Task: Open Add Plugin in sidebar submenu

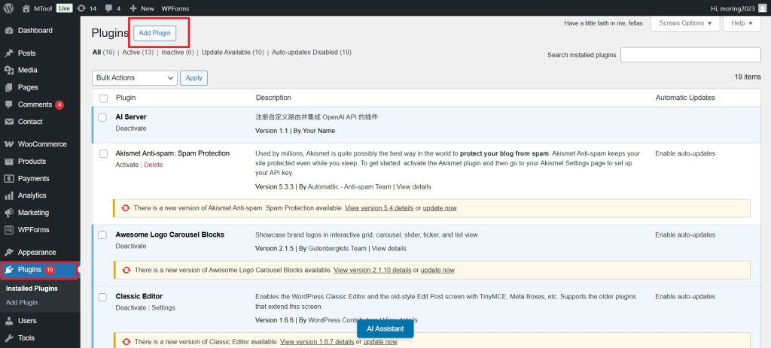Action: click(22, 302)
